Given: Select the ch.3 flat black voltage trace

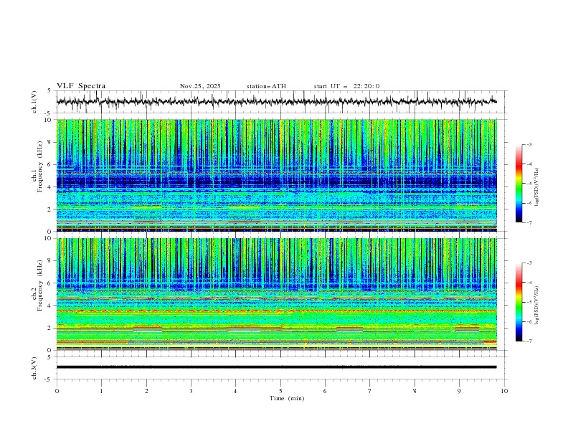Looking at the screenshot, I should click(x=276, y=367).
